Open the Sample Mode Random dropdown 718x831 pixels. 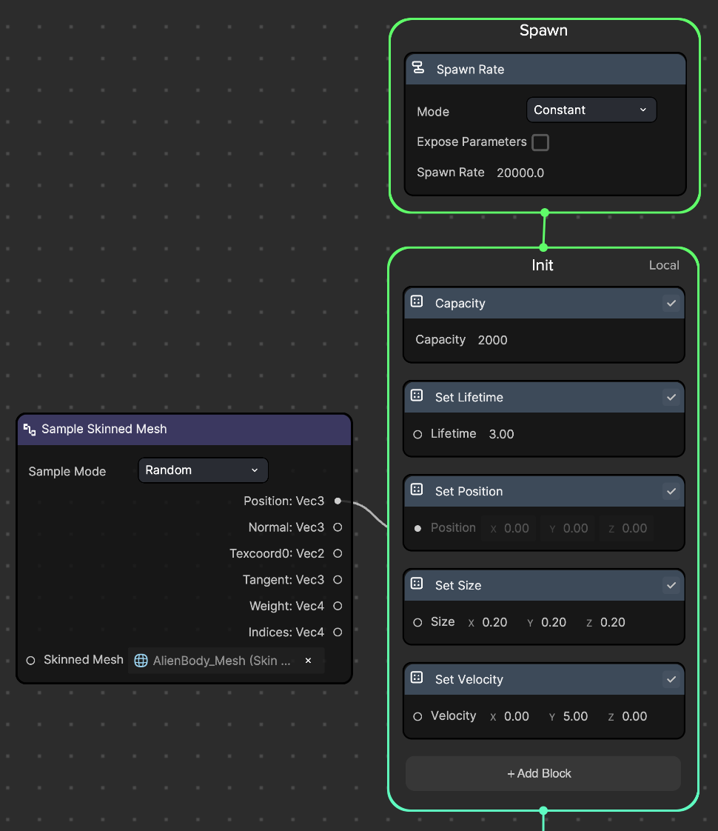tap(203, 470)
